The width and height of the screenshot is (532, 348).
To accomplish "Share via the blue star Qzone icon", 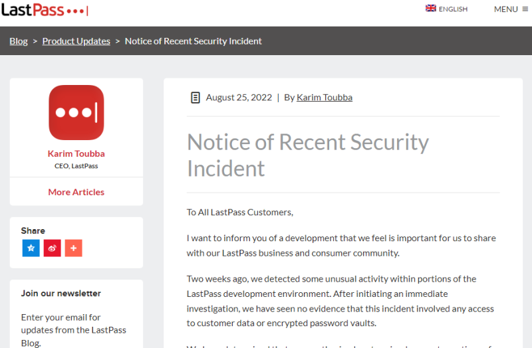I will [x=31, y=248].
